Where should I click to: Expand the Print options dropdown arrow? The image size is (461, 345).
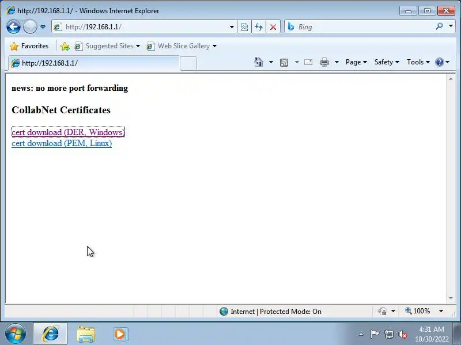(x=337, y=62)
